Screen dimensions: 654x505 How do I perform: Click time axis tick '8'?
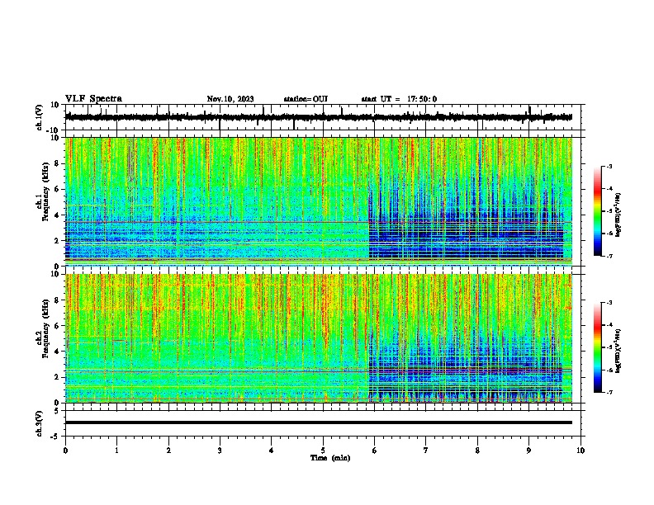(x=477, y=451)
